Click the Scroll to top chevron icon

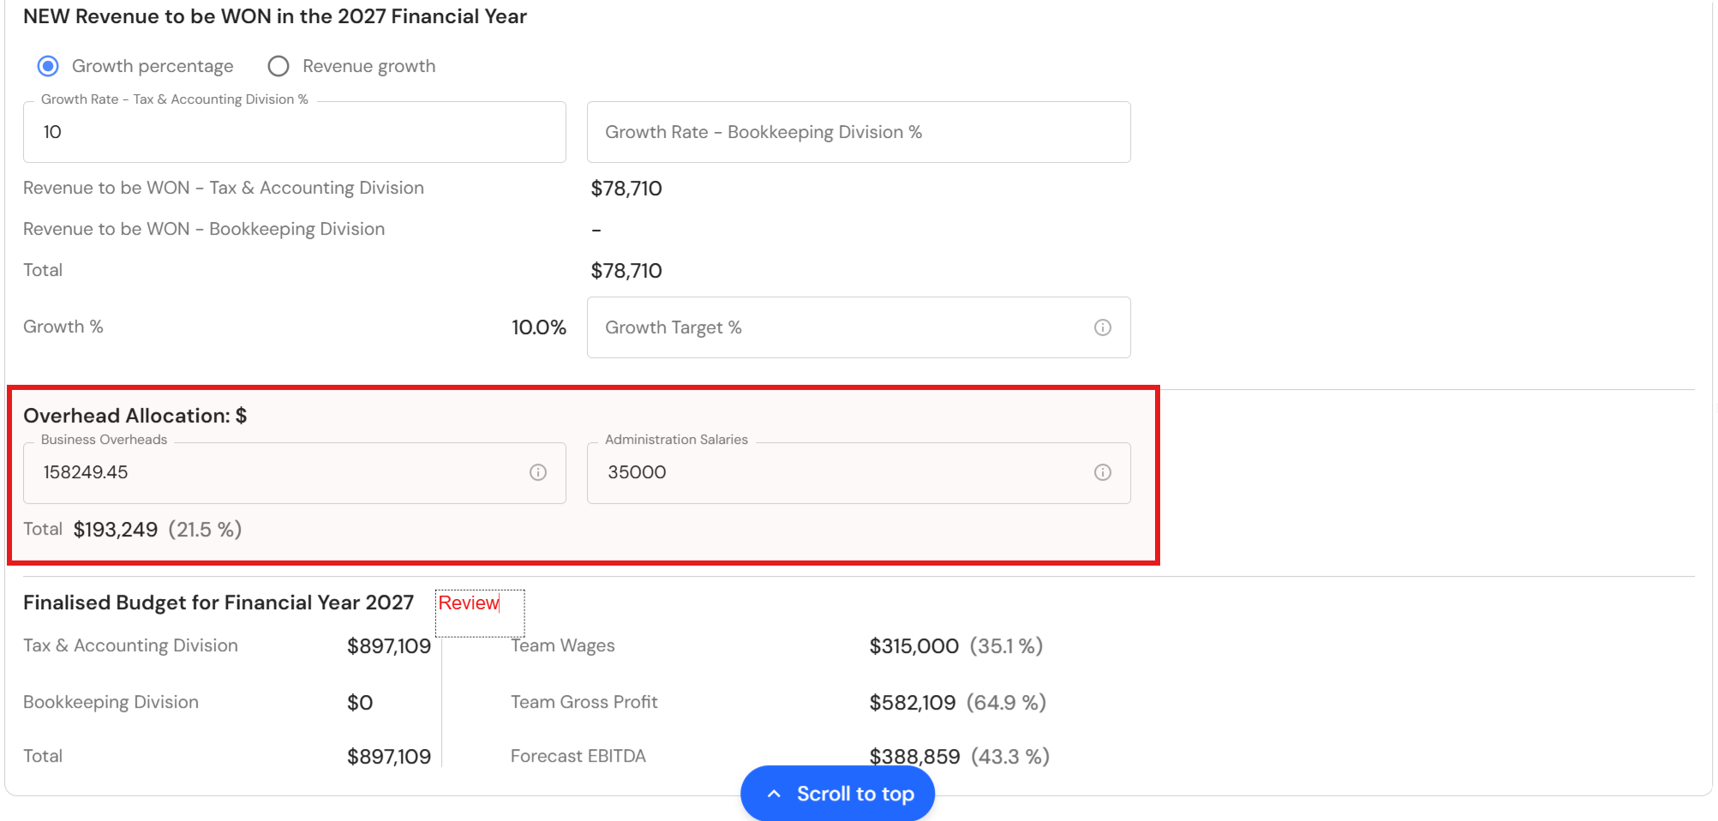[774, 794]
